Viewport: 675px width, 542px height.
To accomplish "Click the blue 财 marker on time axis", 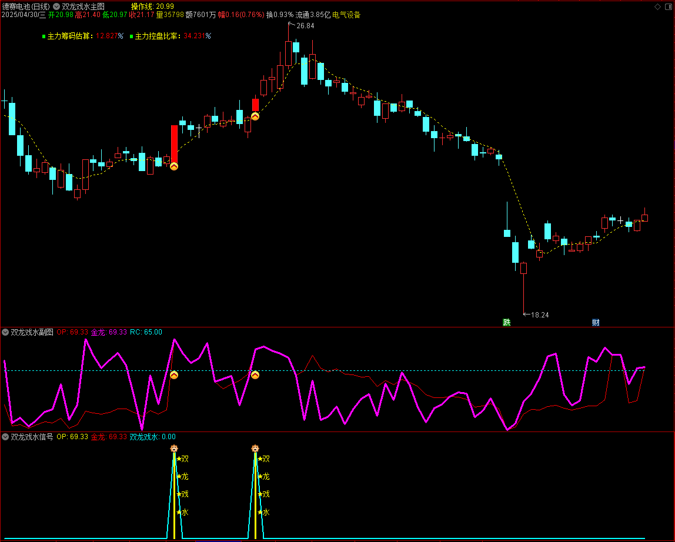I will tap(596, 323).
